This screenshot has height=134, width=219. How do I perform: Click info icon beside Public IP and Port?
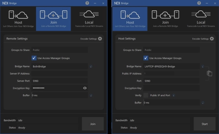pyautogui.click(x=174, y=95)
